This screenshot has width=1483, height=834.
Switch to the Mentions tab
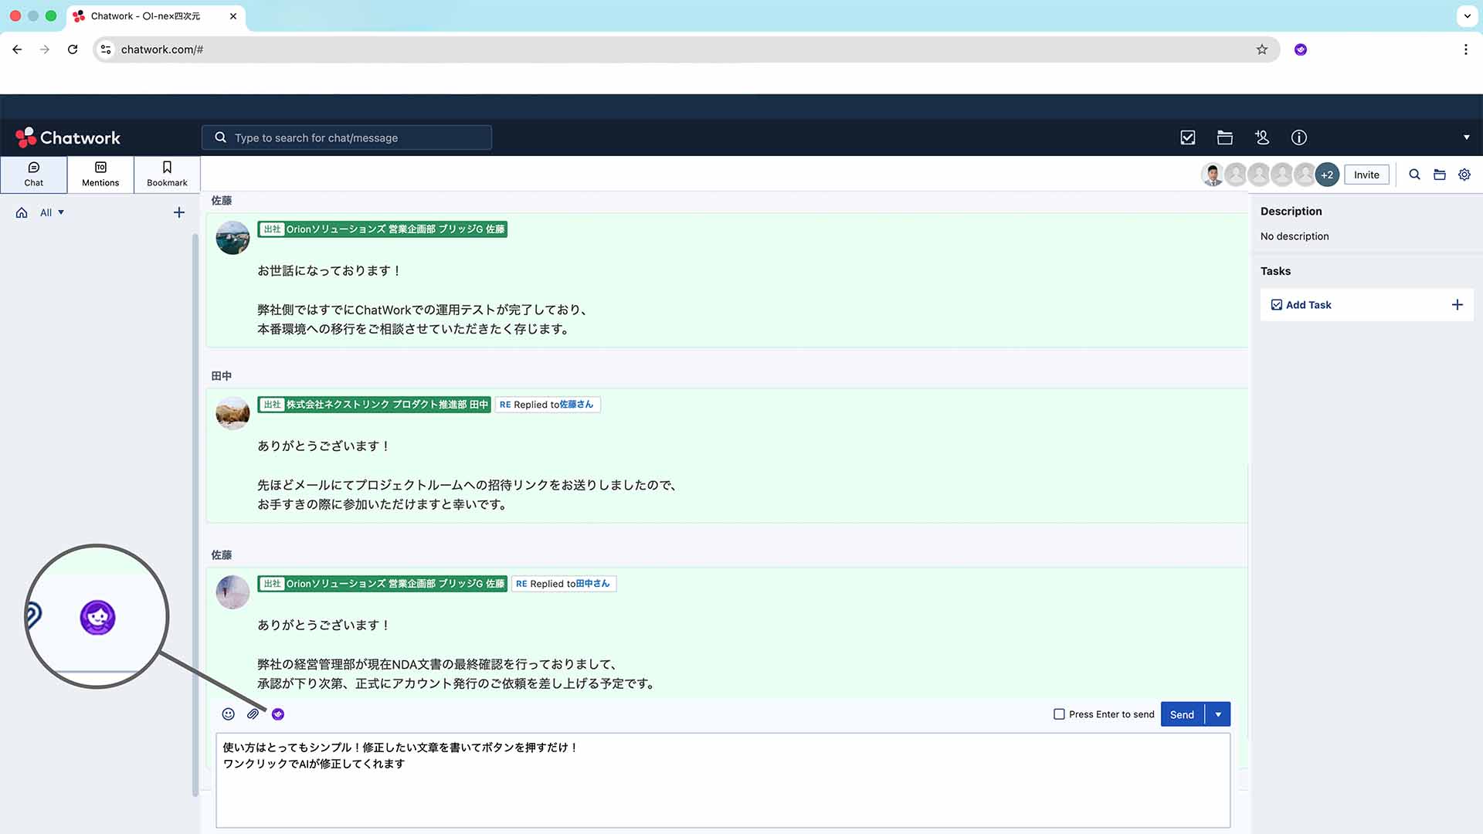pyautogui.click(x=100, y=175)
